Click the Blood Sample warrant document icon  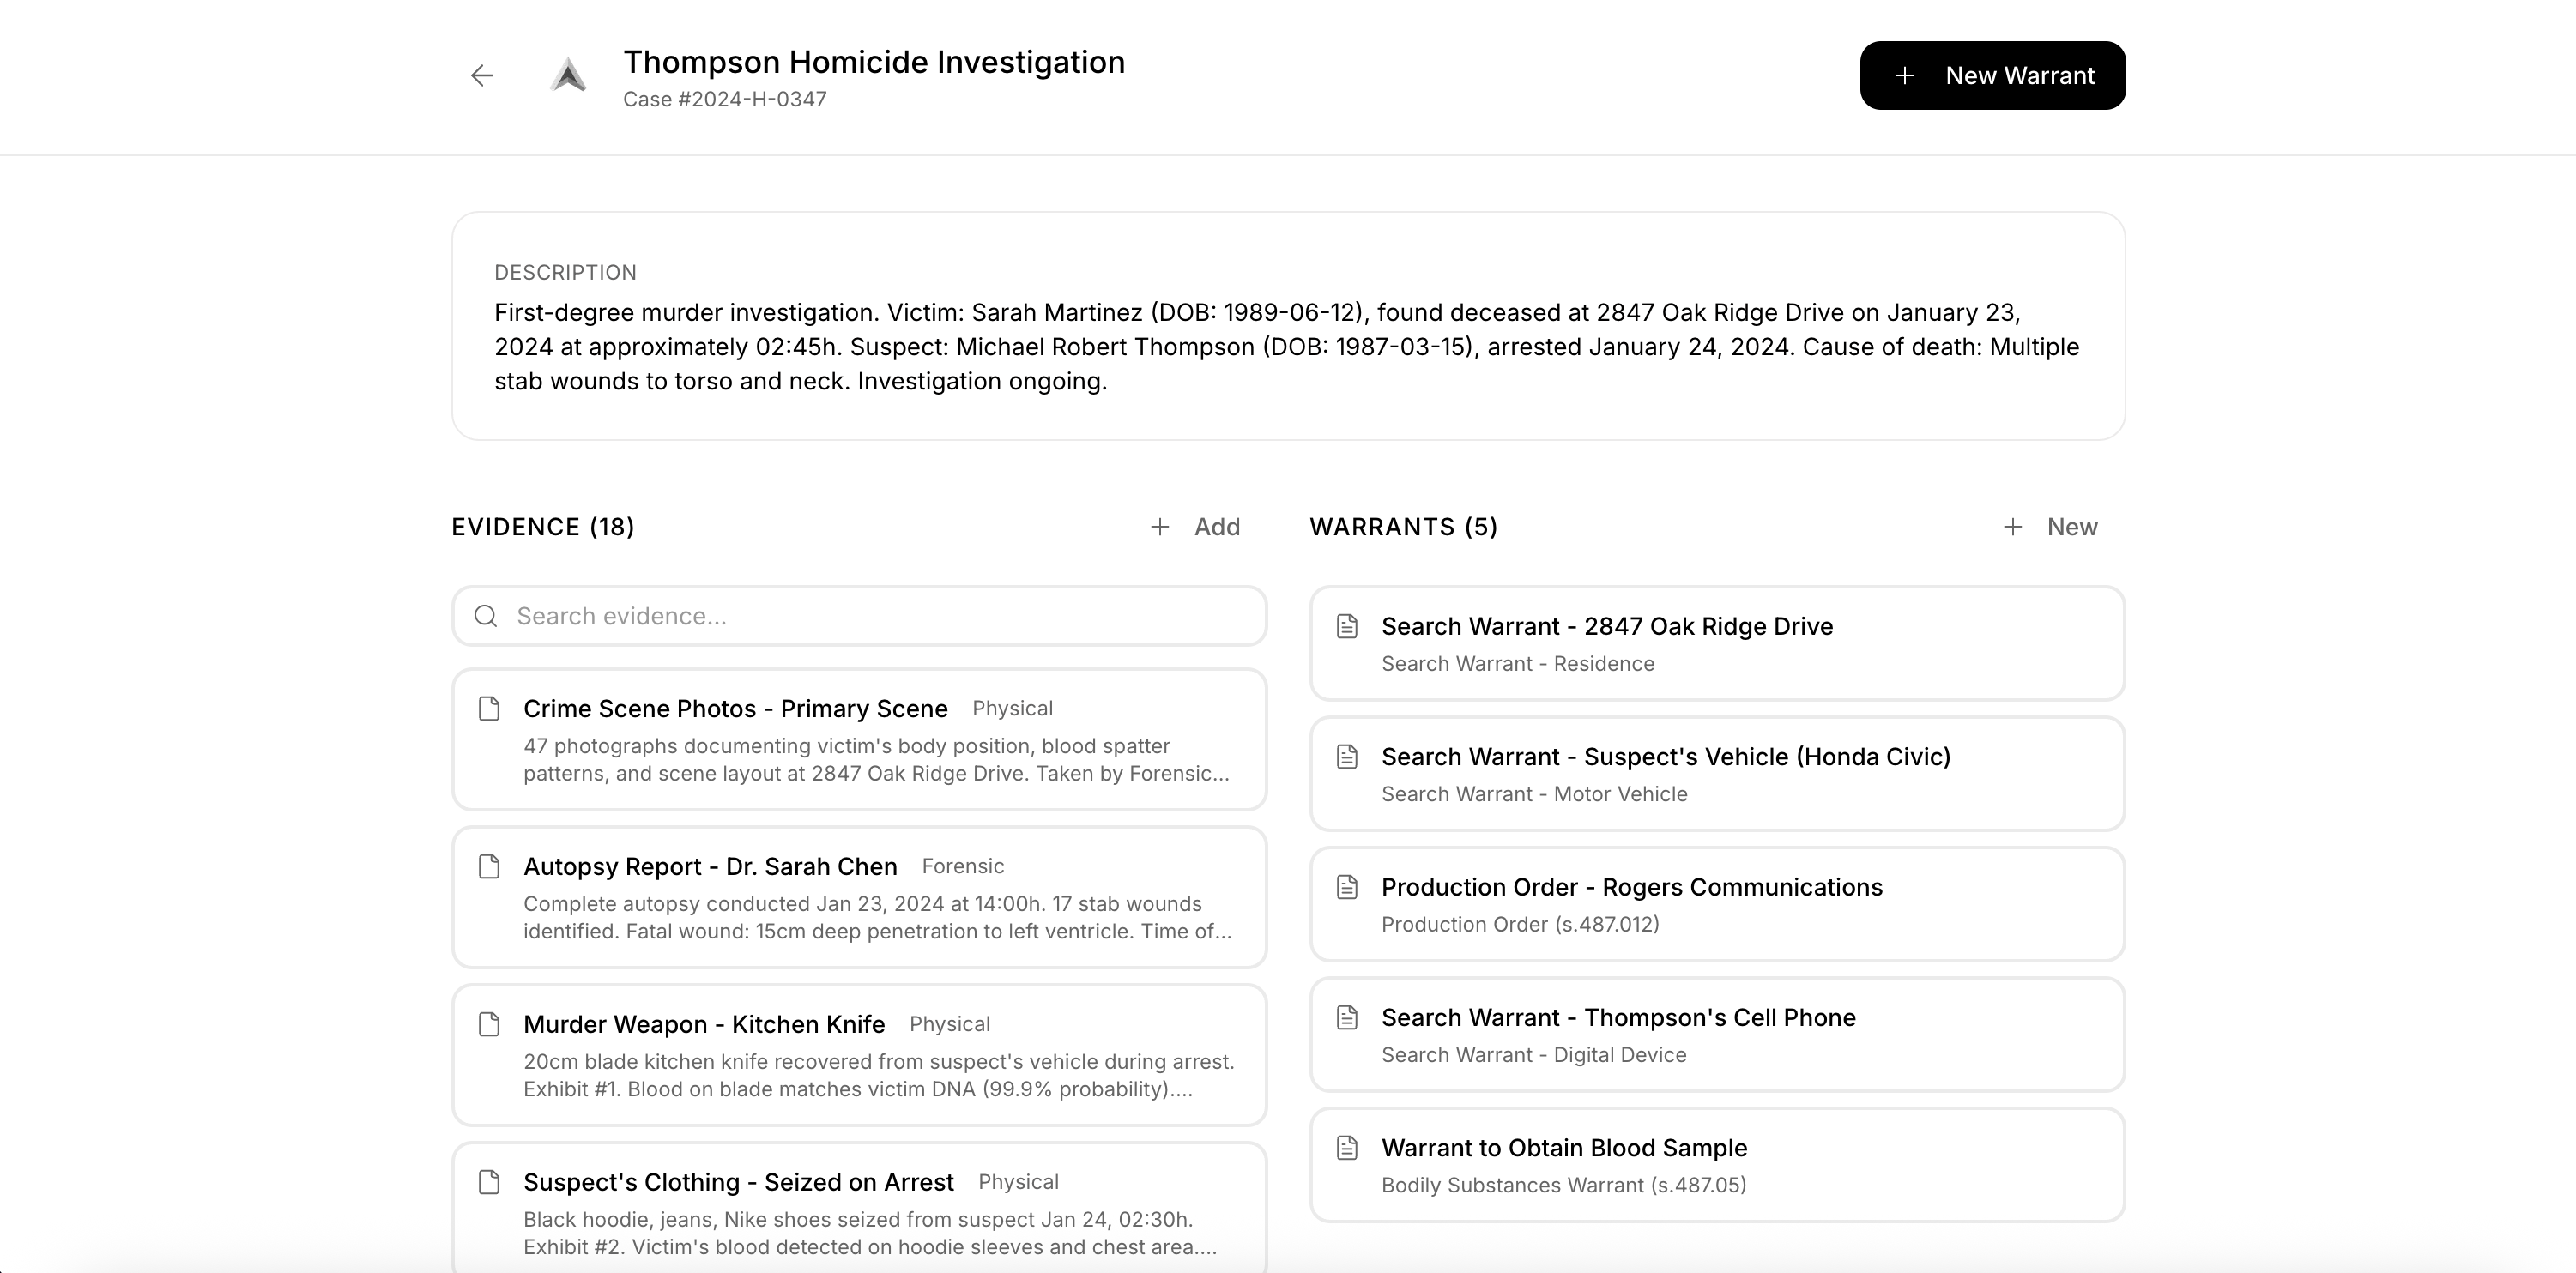1347,1148
